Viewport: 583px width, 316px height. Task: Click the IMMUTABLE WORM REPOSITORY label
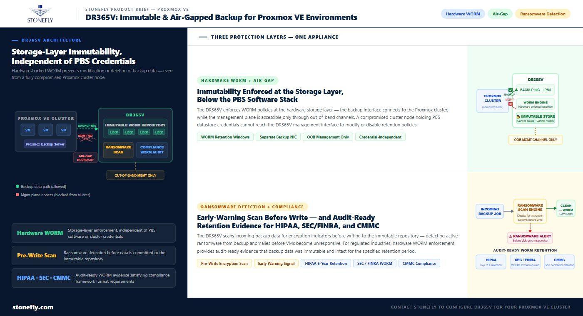click(135, 125)
